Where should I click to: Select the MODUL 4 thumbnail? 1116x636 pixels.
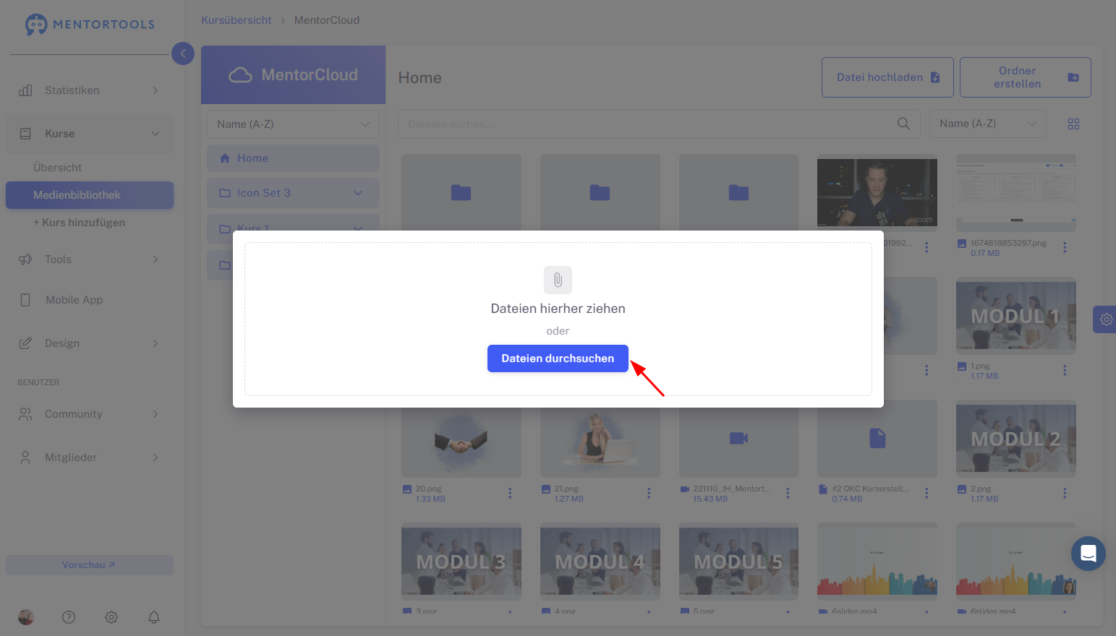(x=600, y=562)
